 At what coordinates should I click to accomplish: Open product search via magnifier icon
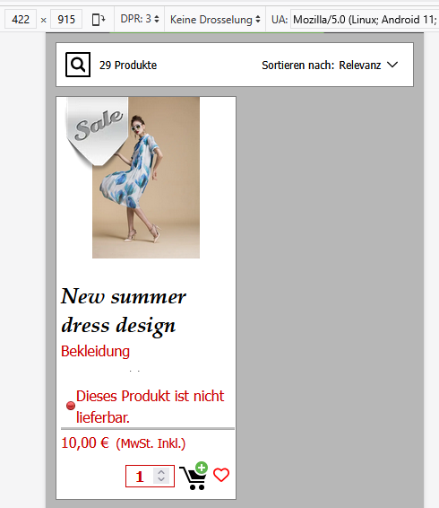[78, 65]
